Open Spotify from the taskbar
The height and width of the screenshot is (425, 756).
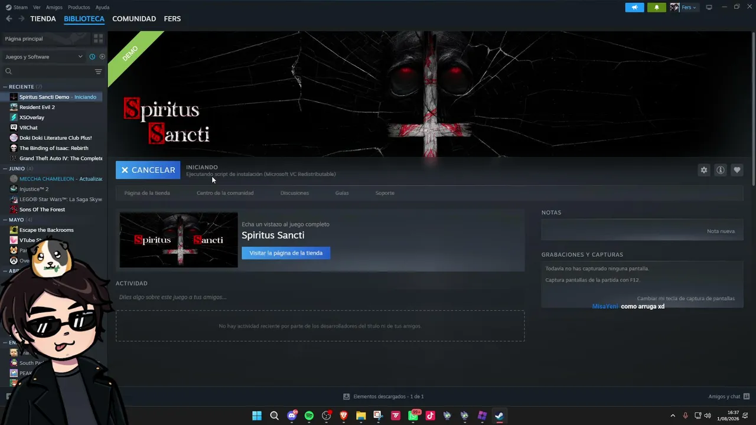pyautogui.click(x=309, y=416)
